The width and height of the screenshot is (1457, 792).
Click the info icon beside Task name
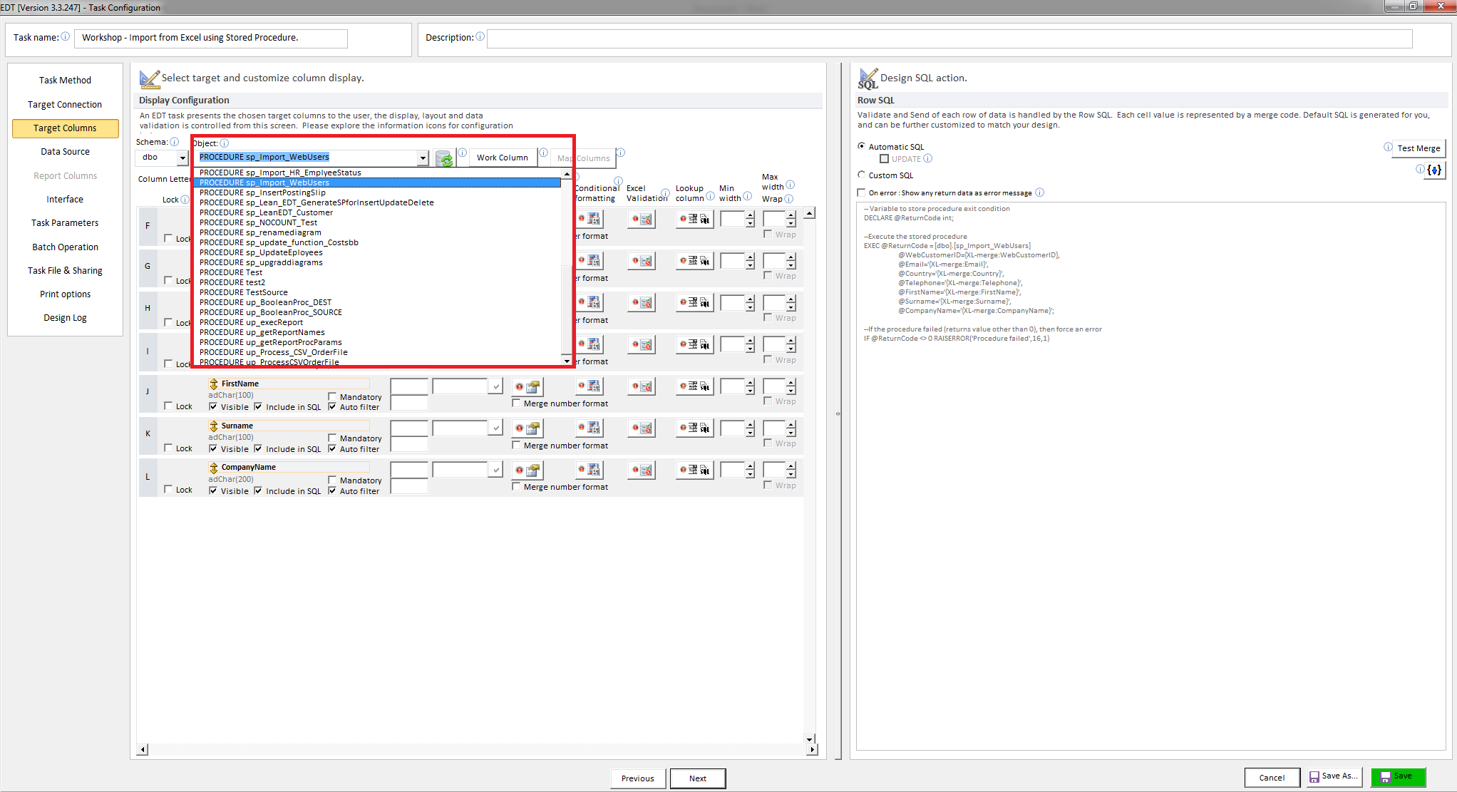(66, 36)
